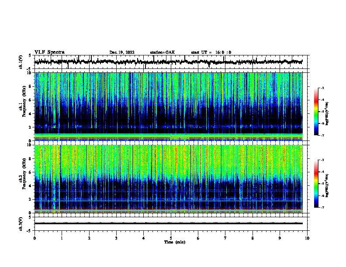Click the "10" tick on the time axis
The height and width of the screenshot is (267, 346).
click(x=307, y=238)
